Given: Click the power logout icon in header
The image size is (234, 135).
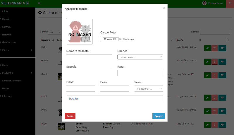Looking at the screenshot, I should [230, 3].
